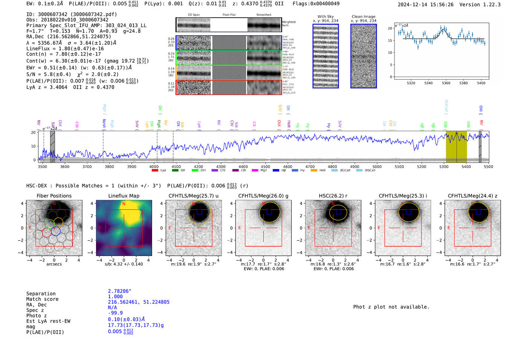The height and width of the screenshot is (358, 527).
Task: Click the timestamp '2024-12-14 15:56:26'
Action: tap(425, 5)
